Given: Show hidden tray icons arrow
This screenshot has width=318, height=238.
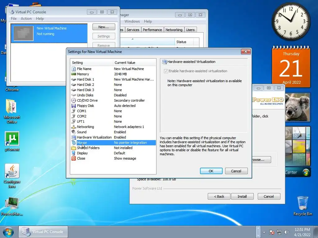Looking at the screenshot, I should [x=264, y=232].
